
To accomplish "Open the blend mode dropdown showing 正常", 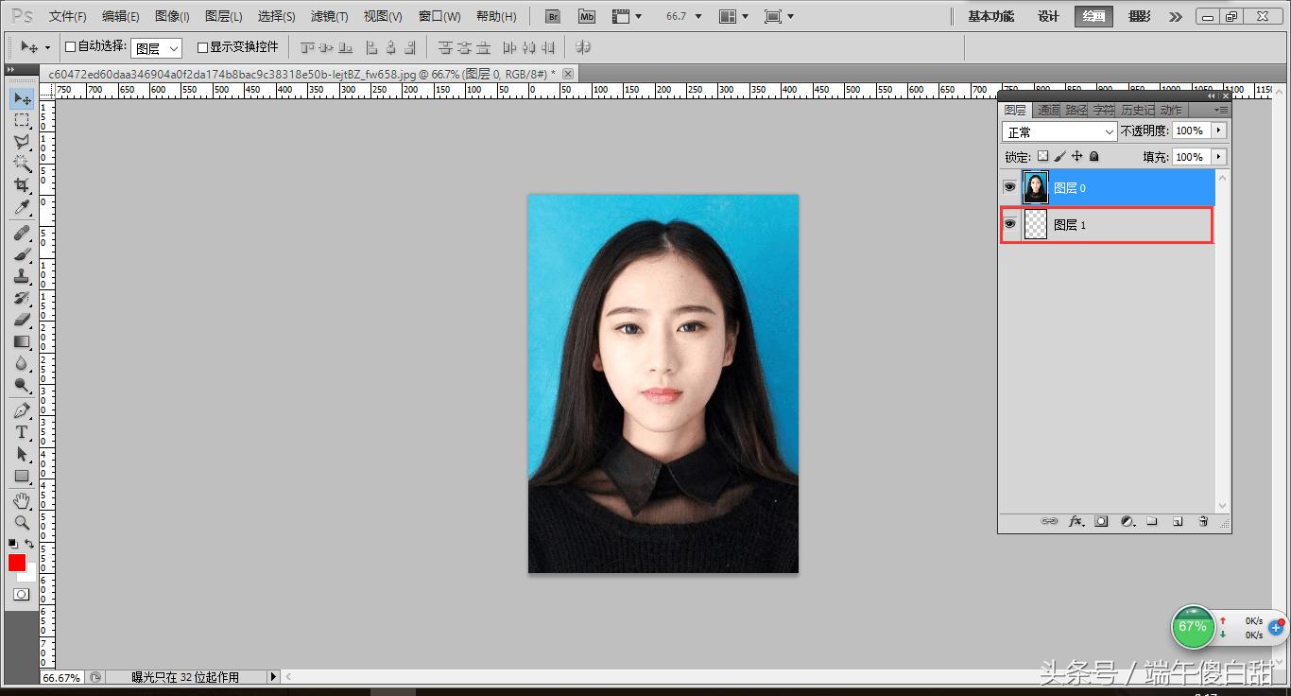I will 1060,131.
